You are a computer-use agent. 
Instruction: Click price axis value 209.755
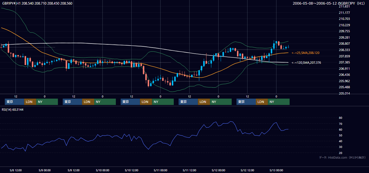[x=344, y=31]
